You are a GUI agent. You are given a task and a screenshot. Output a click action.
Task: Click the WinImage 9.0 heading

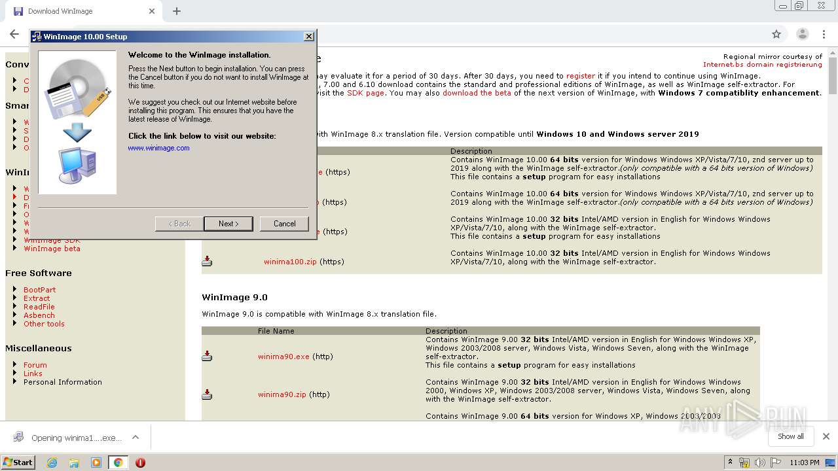pos(234,297)
